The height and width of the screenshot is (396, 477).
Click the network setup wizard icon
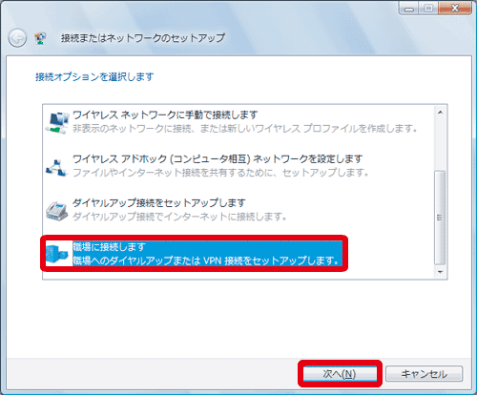(x=41, y=38)
